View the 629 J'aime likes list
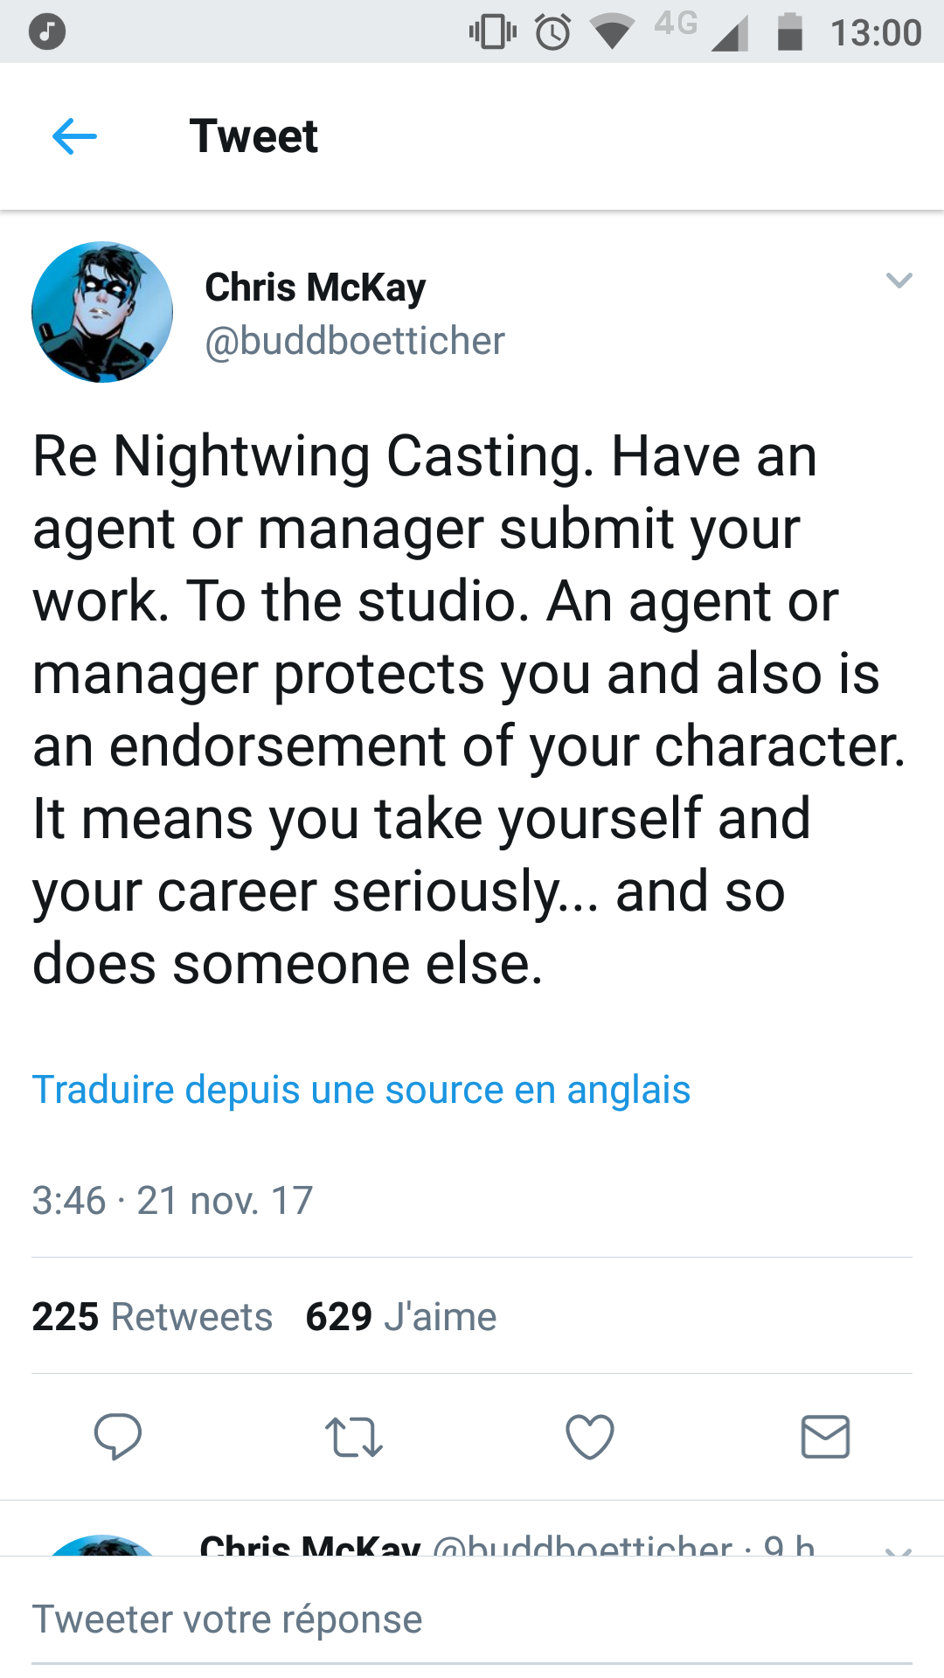This screenshot has width=944, height=1678. click(x=401, y=1316)
